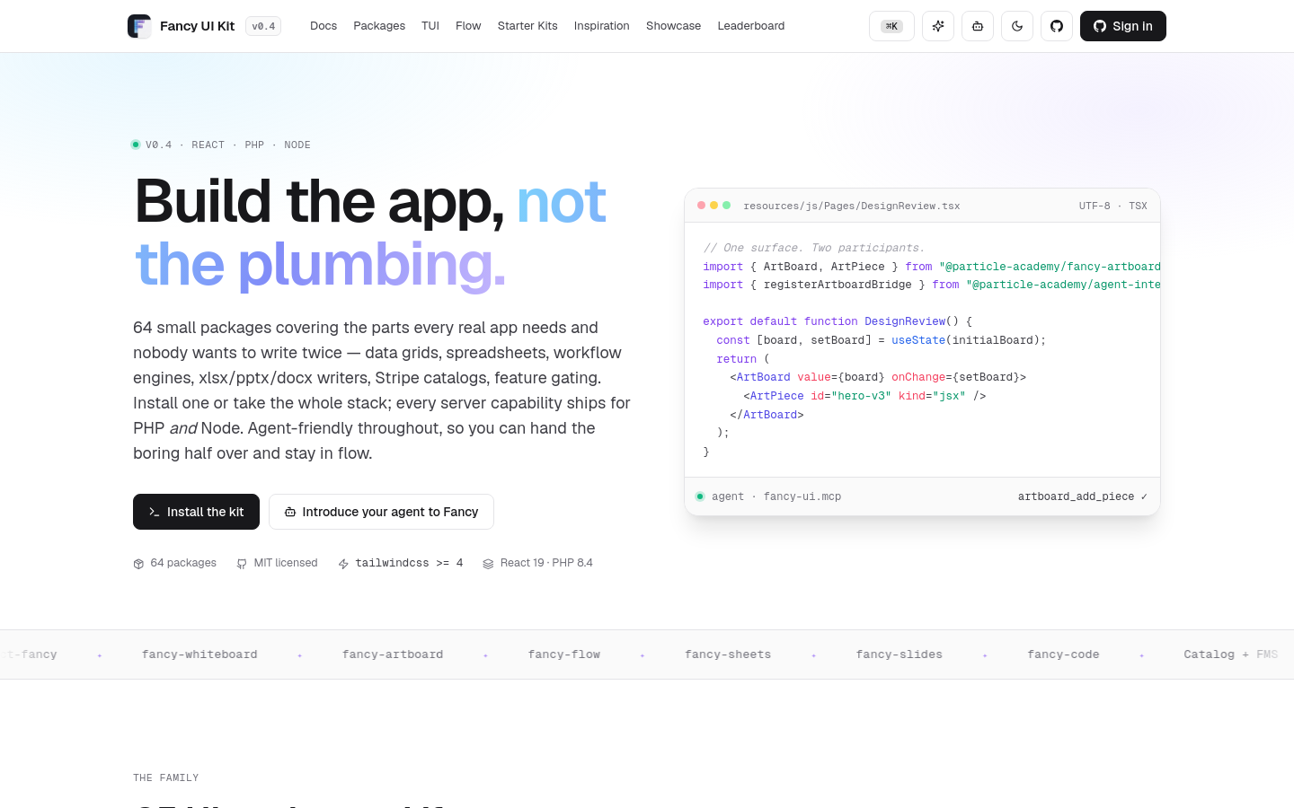Click the Fancy UI Kit logo icon
Viewport: 1294px width, 808px height.
coord(139,26)
